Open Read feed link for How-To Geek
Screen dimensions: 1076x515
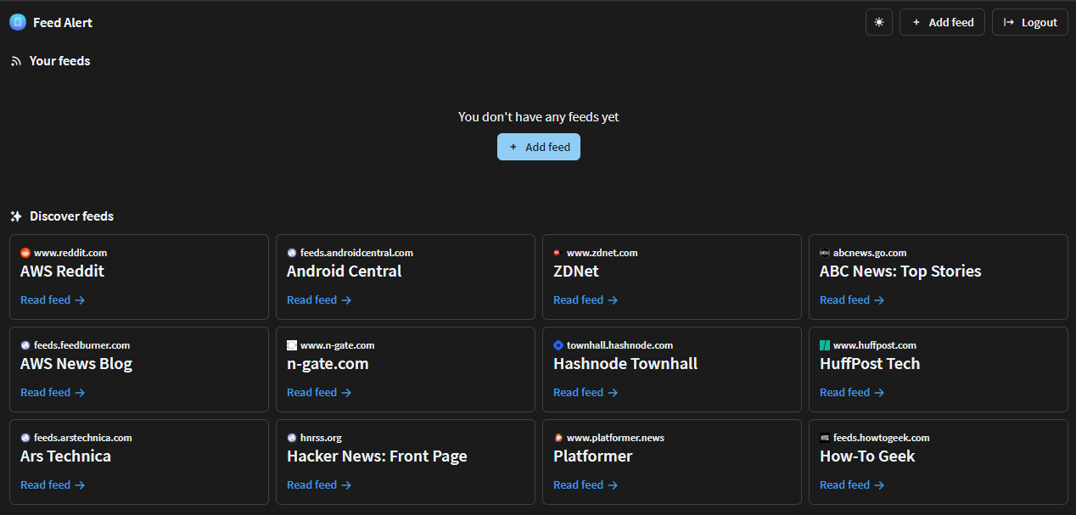tap(852, 485)
